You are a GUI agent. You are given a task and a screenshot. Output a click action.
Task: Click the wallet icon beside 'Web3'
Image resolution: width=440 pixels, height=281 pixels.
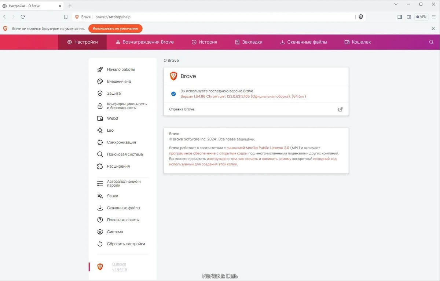[x=100, y=118]
